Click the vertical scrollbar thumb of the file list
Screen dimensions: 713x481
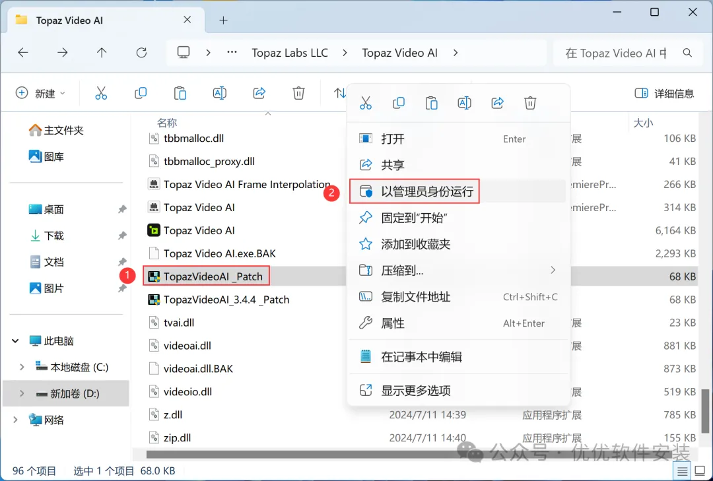(x=704, y=411)
